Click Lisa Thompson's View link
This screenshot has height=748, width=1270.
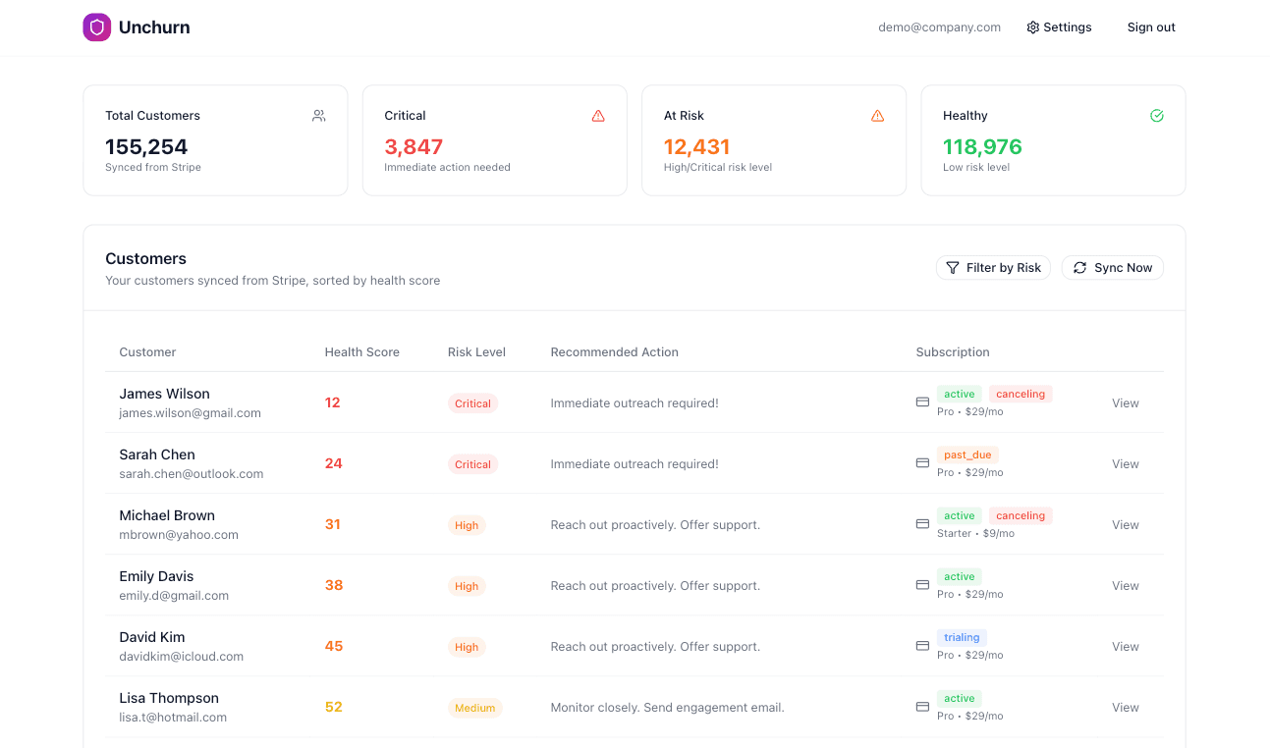pos(1125,707)
